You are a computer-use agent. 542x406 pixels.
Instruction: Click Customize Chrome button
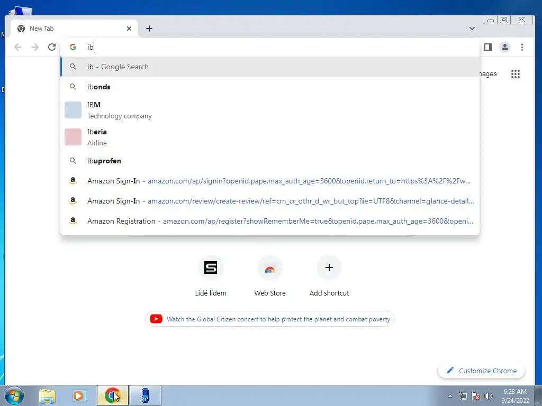(481, 371)
